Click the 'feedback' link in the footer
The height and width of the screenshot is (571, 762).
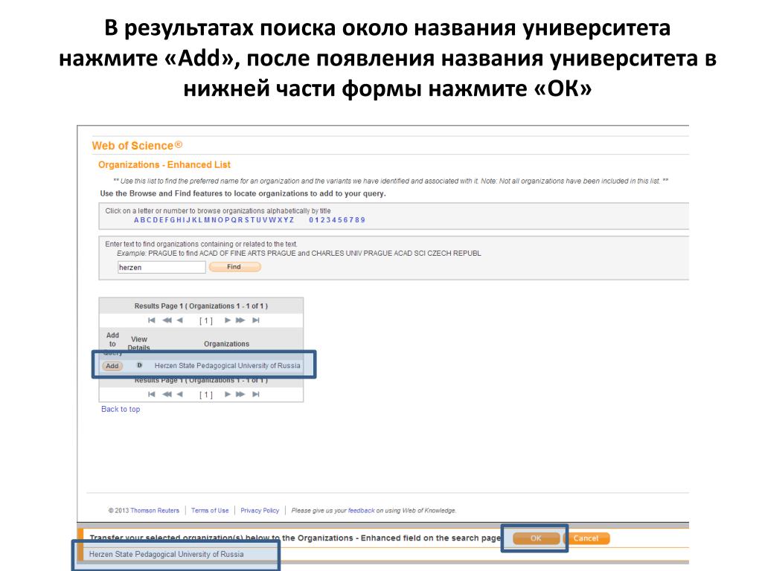point(361,510)
